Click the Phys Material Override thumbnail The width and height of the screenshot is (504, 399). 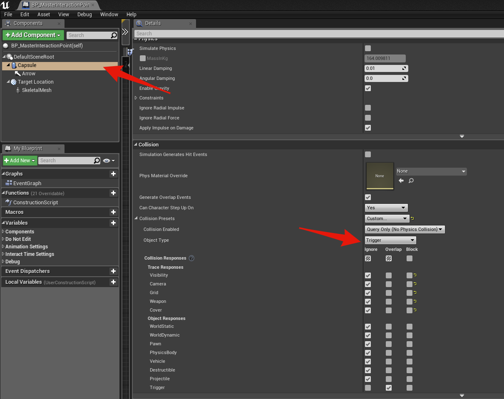(x=380, y=176)
